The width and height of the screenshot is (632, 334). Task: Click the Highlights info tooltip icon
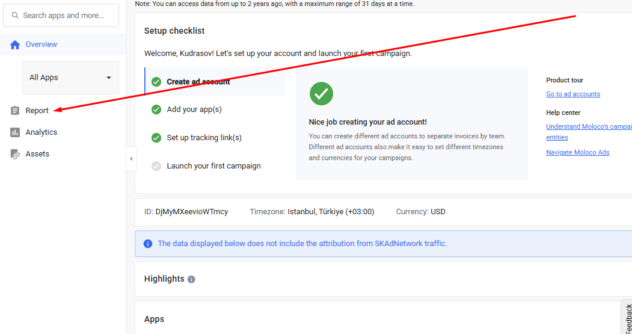click(x=191, y=279)
